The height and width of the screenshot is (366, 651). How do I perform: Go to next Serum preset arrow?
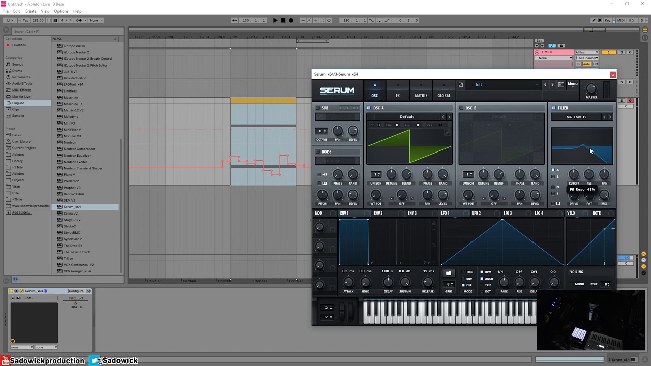coord(552,85)
